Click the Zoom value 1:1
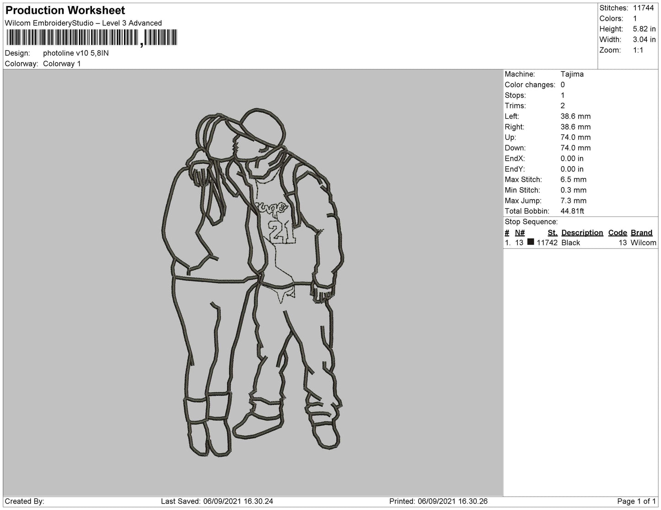The height and width of the screenshot is (510, 661). (638, 50)
